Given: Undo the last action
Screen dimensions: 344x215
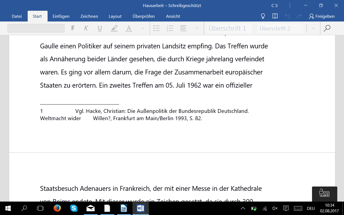Looking at the screenshot, I should tap(287, 16).
